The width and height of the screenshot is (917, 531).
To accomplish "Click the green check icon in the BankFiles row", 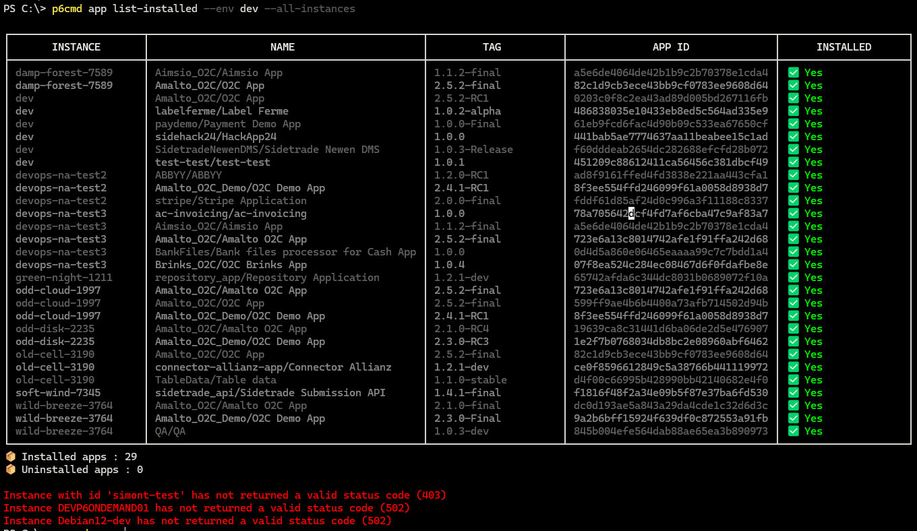I will [x=794, y=252].
